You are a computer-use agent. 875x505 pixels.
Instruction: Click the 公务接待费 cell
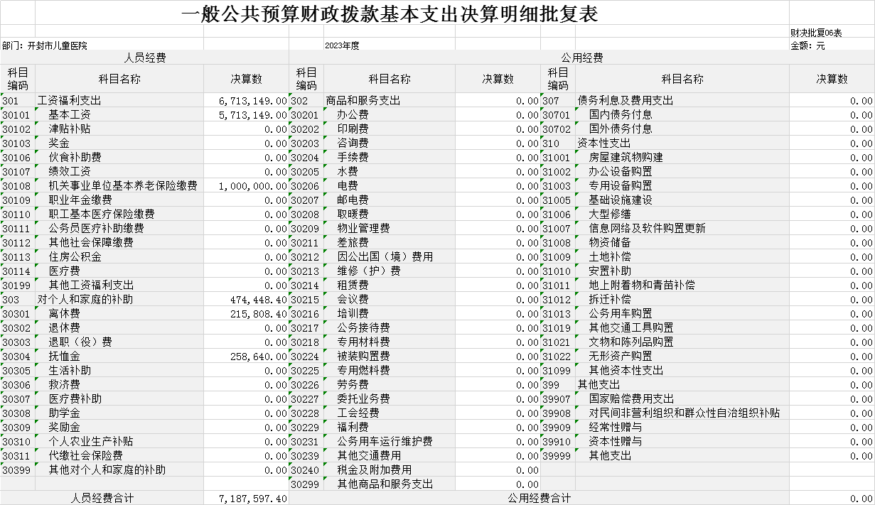pos(363,328)
